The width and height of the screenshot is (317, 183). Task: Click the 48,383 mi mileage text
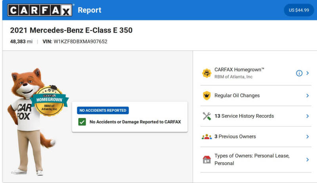[x=21, y=42]
